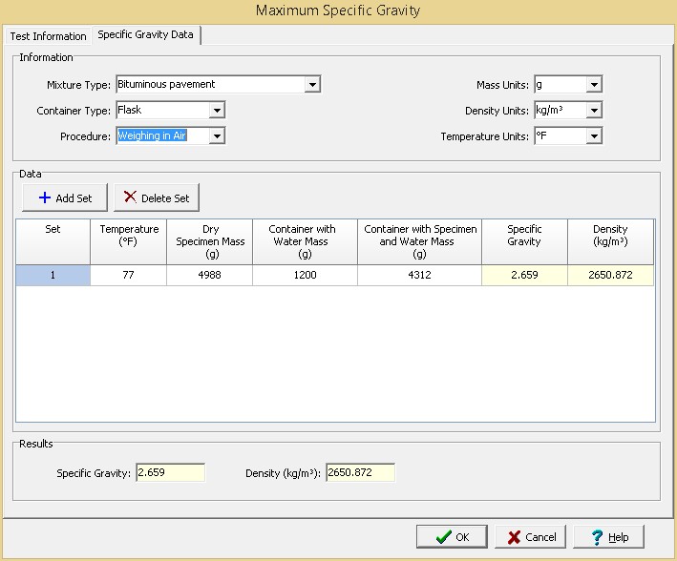This screenshot has width=677, height=561.
Task: Open the Container Type dropdown
Action: click(217, 111)
